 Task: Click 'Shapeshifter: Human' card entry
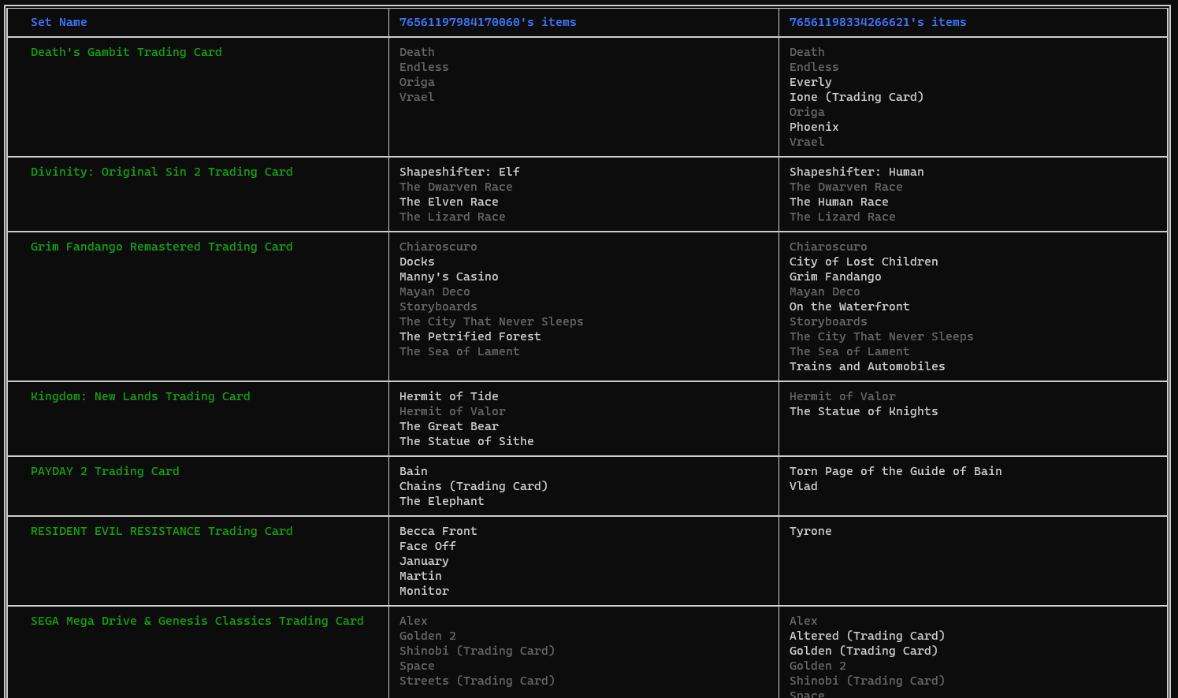857,172
